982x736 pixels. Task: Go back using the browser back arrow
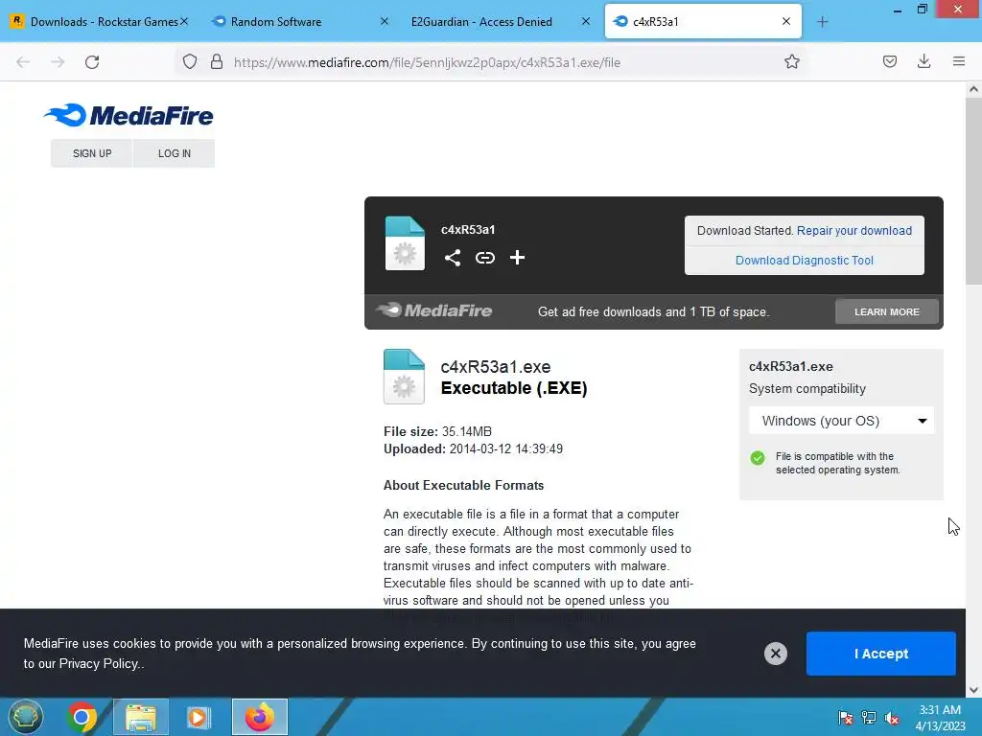(23, 62)
